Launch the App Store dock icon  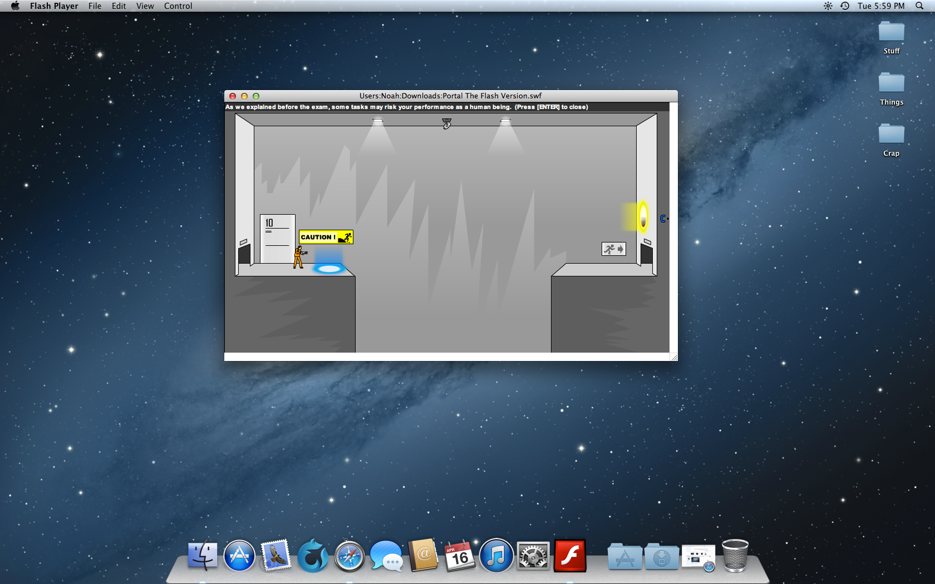239,556
